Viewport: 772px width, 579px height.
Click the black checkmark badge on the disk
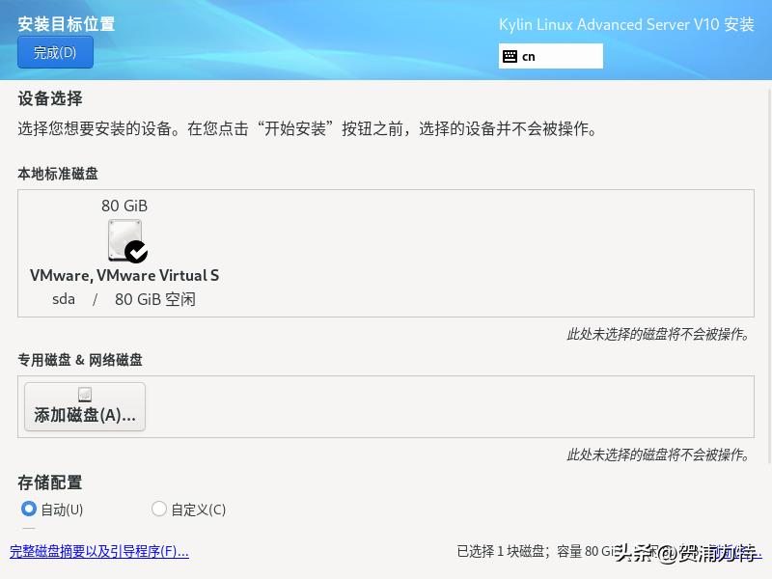pyautogui.click(x=137, y=253)
